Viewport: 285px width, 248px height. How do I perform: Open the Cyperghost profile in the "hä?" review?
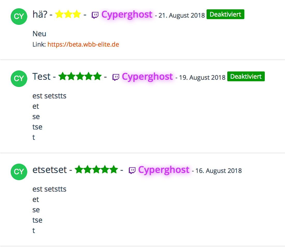coord(127,14)
